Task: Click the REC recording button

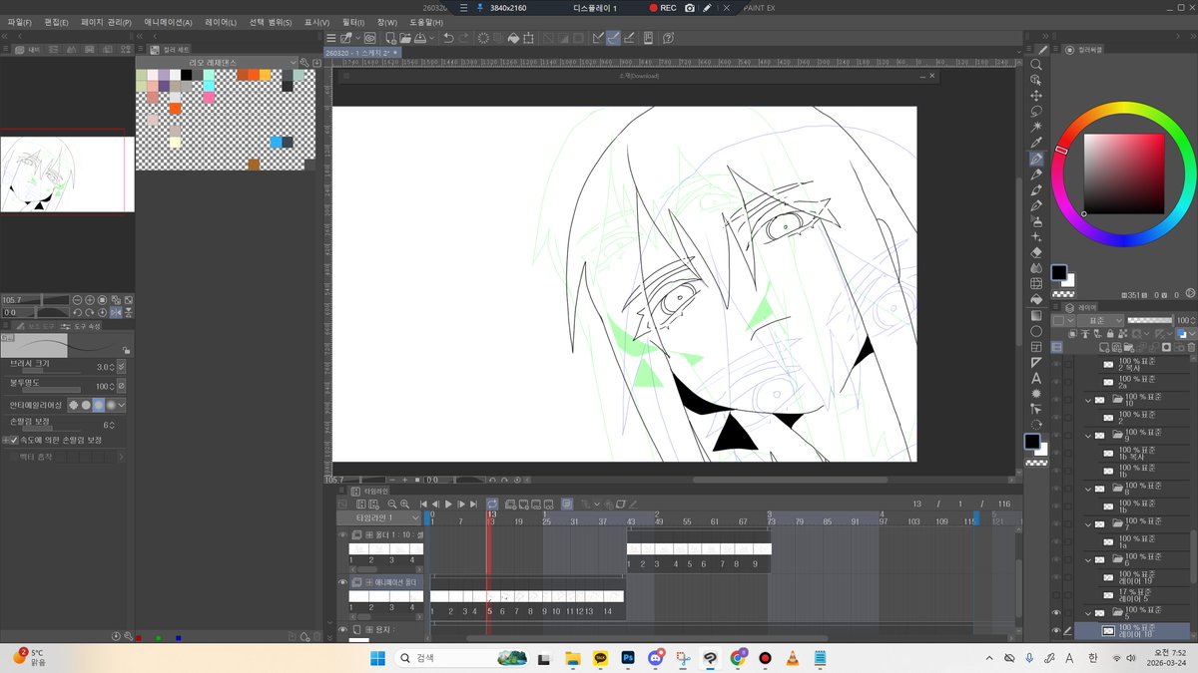Action: tap(662, 7)
